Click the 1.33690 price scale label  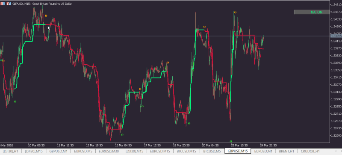(336, 63)
